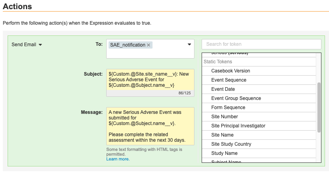Open the Learn more link
Viewport: 329px width, 174px height.
(118, 159)
